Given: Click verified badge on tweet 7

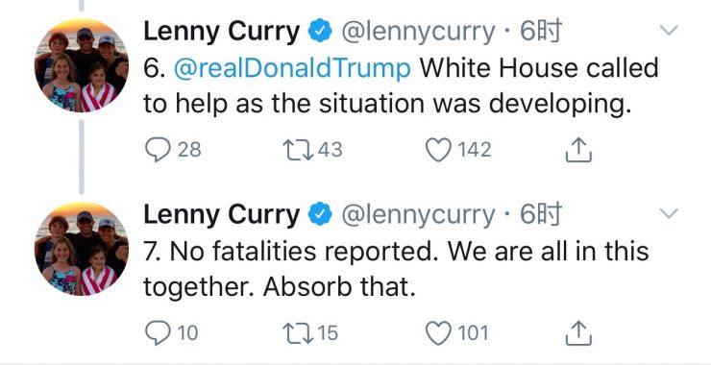Looking at the screenshot, I should click(320, 214).
